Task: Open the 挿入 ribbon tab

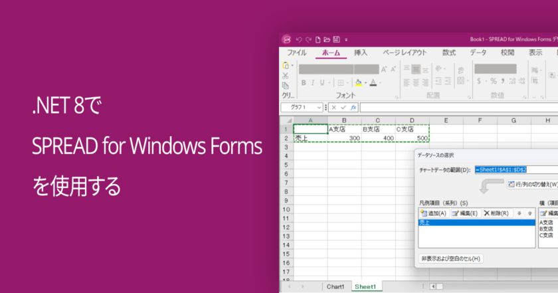Action: 361,52
